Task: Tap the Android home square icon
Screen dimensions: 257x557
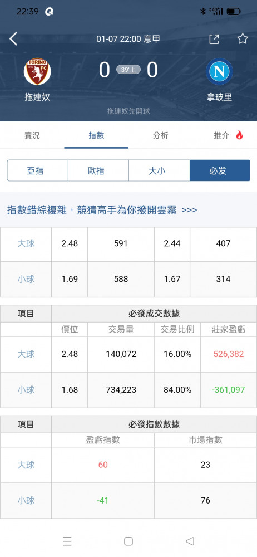Action: [128, 541]
